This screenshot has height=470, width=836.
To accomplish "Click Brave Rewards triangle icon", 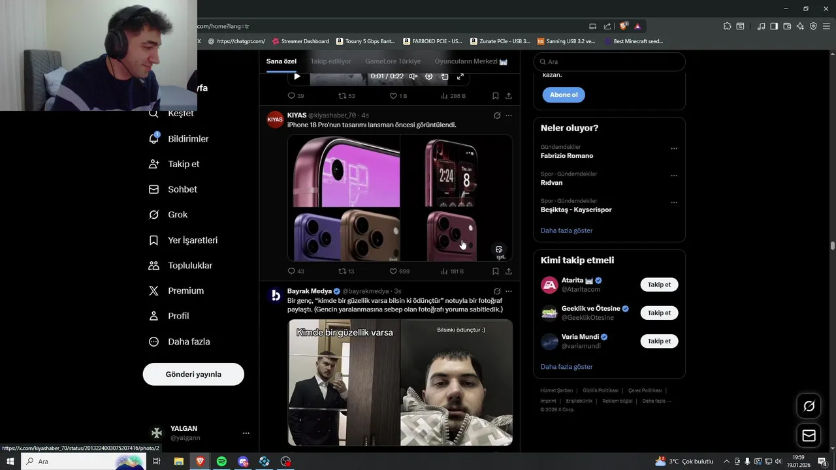I will 637,26.
